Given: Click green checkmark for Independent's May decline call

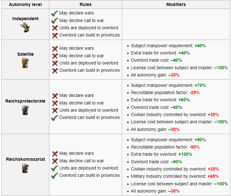Looking at the screenshot, I should tap(55, 20).
